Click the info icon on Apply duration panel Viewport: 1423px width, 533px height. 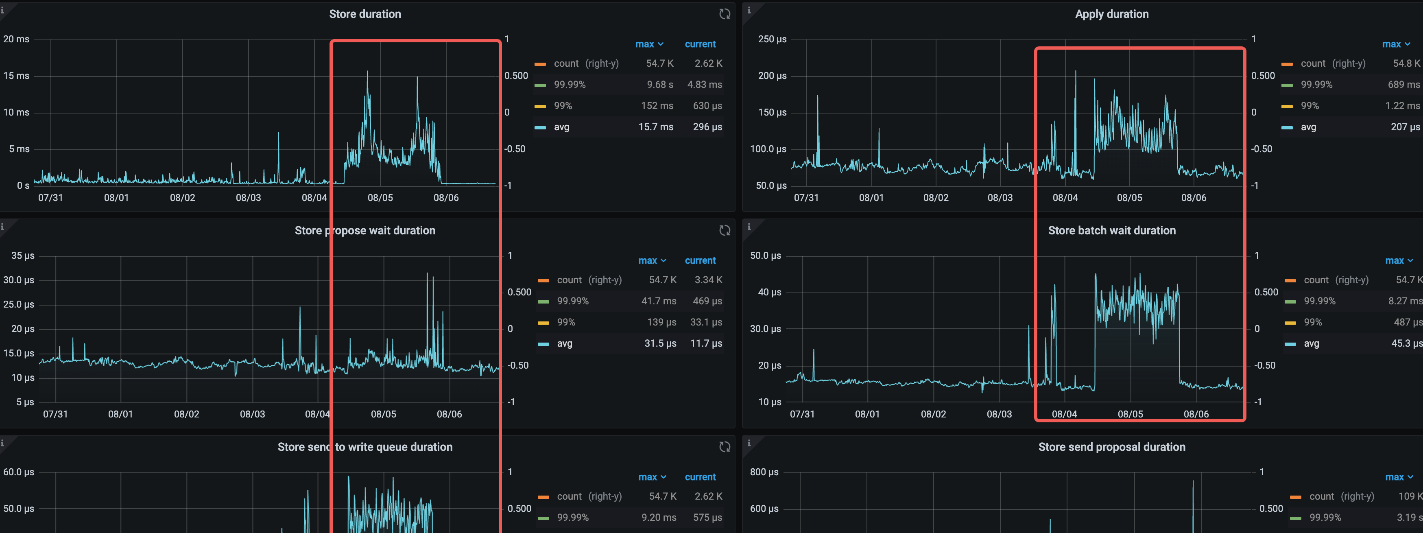tap(749, 10)
